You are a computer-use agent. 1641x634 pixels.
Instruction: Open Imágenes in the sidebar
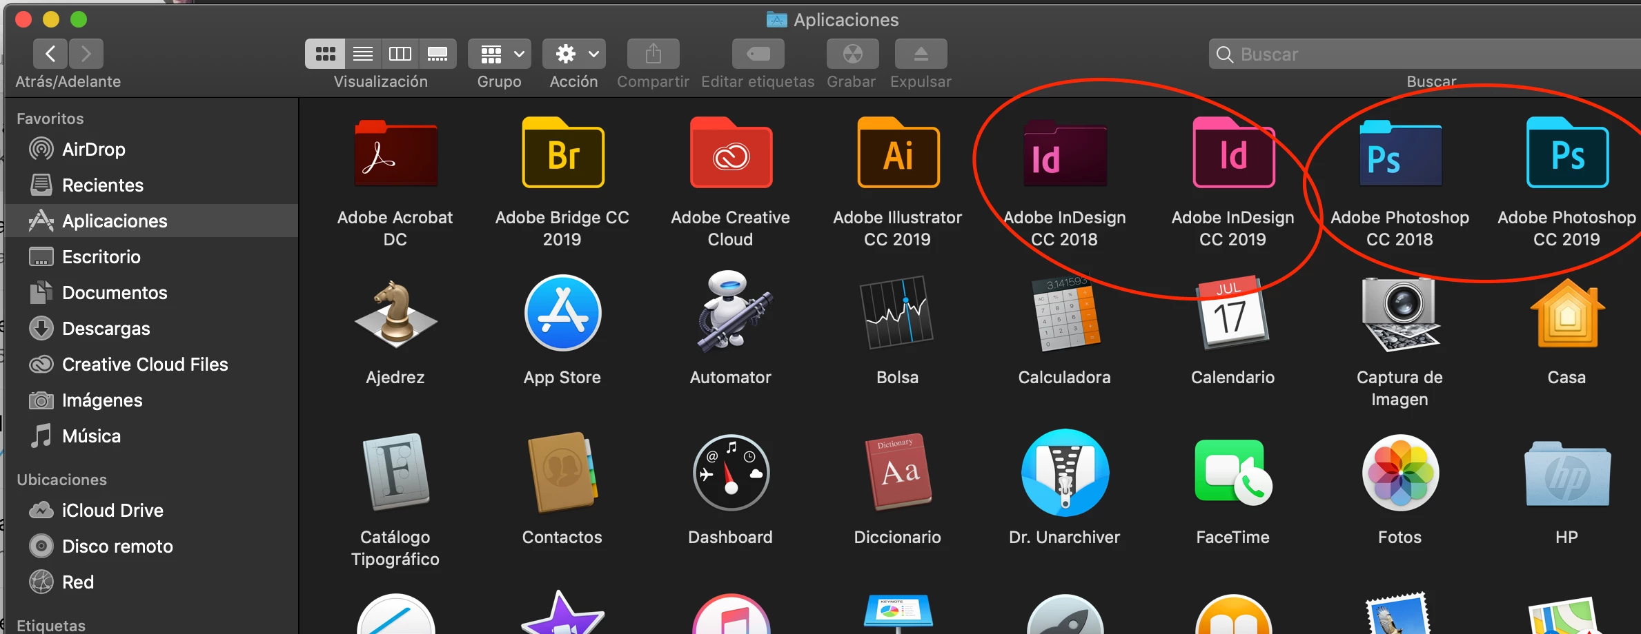tap(152, 400)
